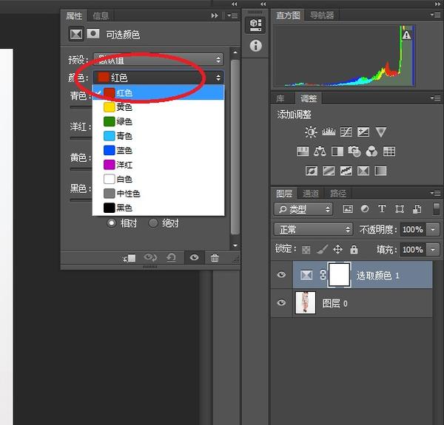Switch to the 导航器 navigator tab
This screenshot has width=444, height=425.
coord(322,15)
